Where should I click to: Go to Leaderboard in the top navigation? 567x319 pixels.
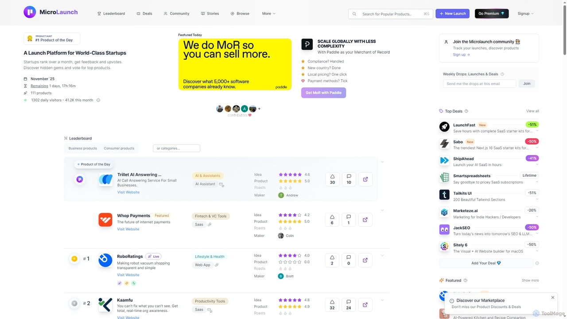tap(111, 14)
